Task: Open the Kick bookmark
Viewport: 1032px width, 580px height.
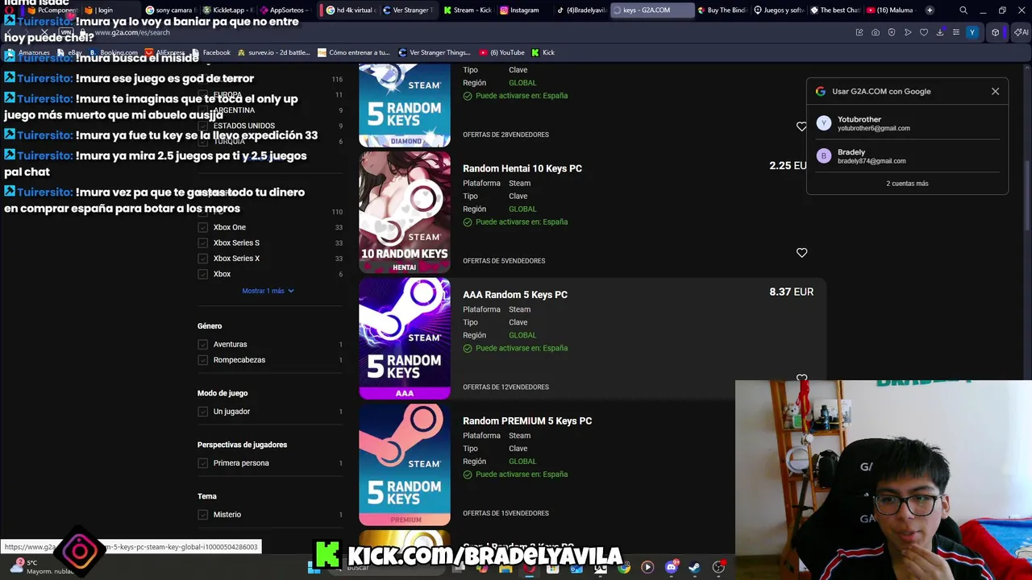Action: pyautogui.click(x=543, y=52)
